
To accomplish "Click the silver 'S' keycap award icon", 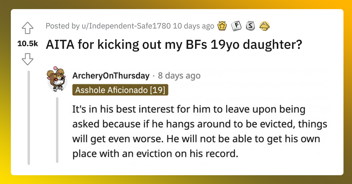I will pos(251,26).
